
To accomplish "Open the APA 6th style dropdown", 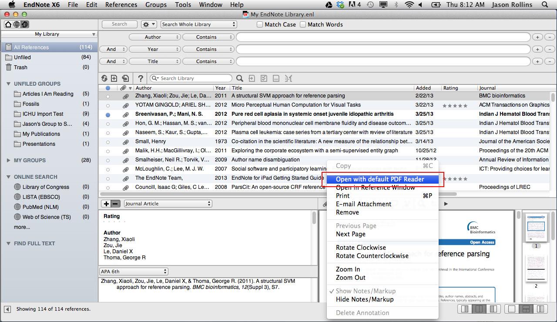I will 134,272.
